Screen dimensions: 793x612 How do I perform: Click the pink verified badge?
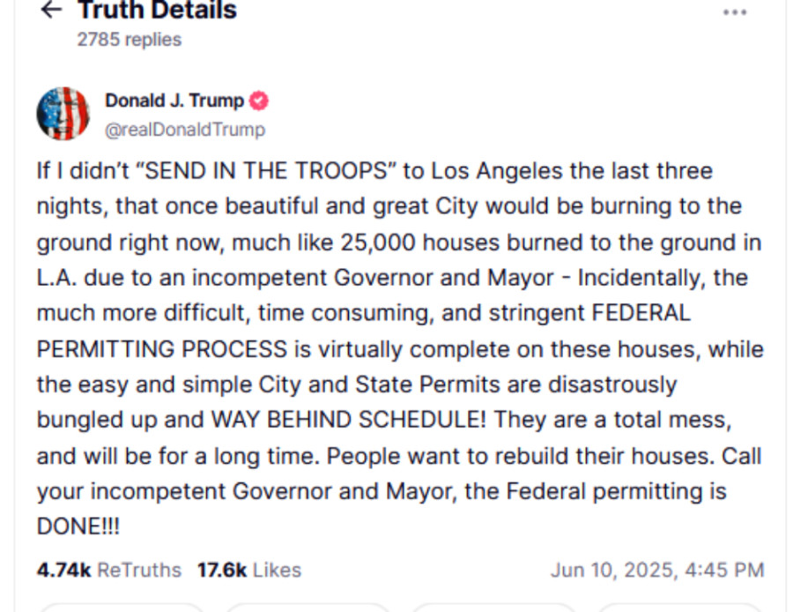258,101
